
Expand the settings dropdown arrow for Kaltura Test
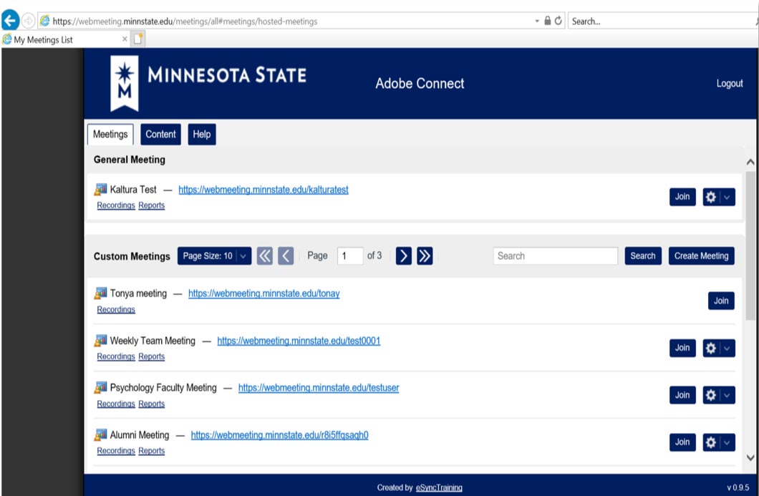click(727, 196)
